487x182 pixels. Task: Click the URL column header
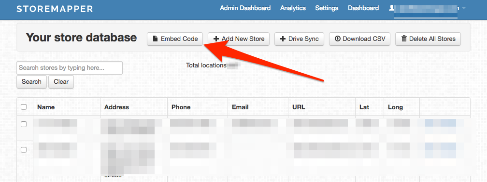(x=299, y=107)
